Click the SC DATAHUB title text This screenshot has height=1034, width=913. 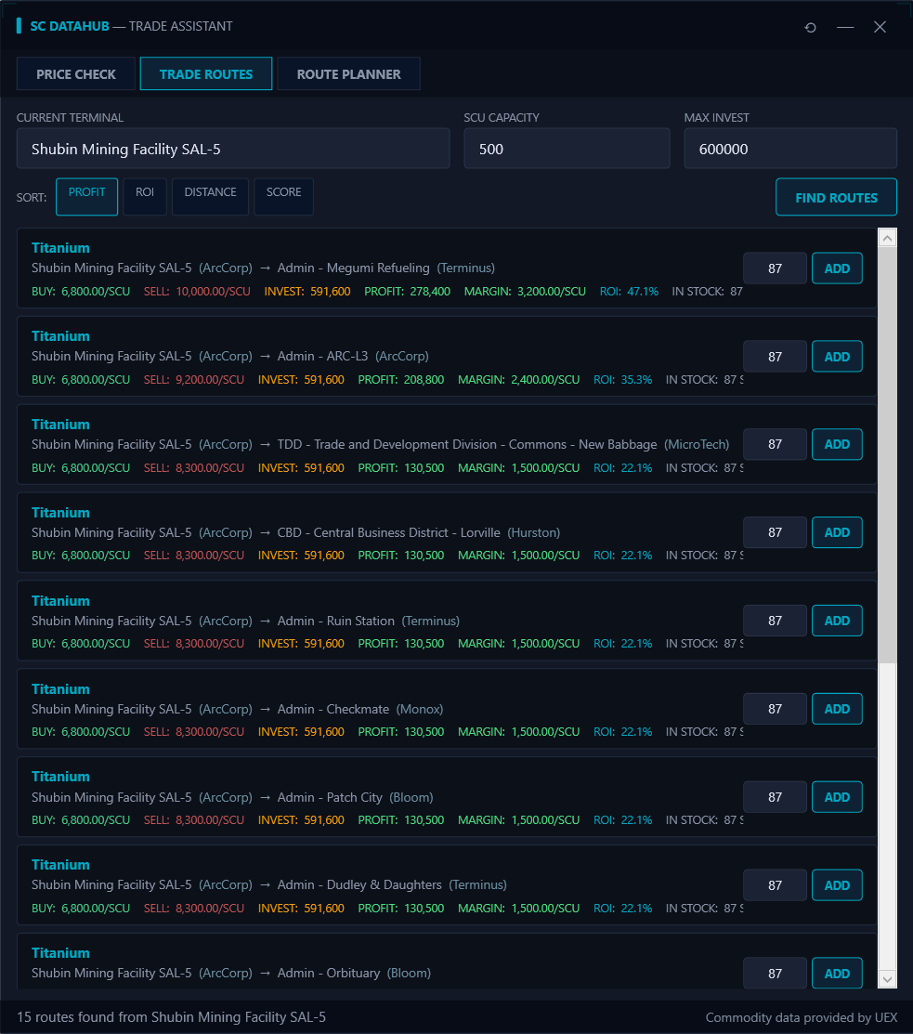pyautogui.click(x=70, y=26)
